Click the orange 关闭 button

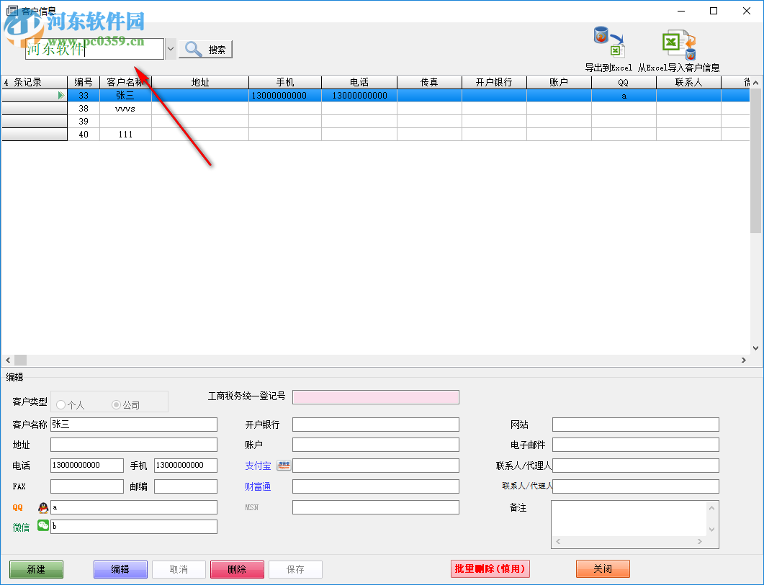coord(603,568)
